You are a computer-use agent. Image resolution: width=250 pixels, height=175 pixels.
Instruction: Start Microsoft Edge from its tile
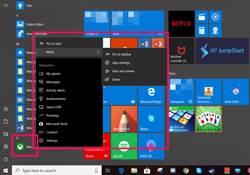pos(151,95)
